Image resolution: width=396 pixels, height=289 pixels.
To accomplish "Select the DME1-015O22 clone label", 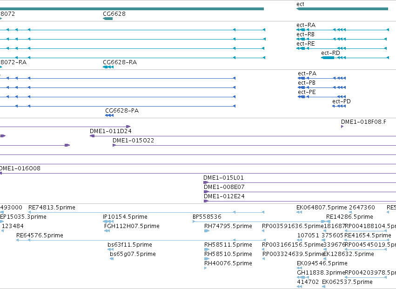I will click(134, 141).
